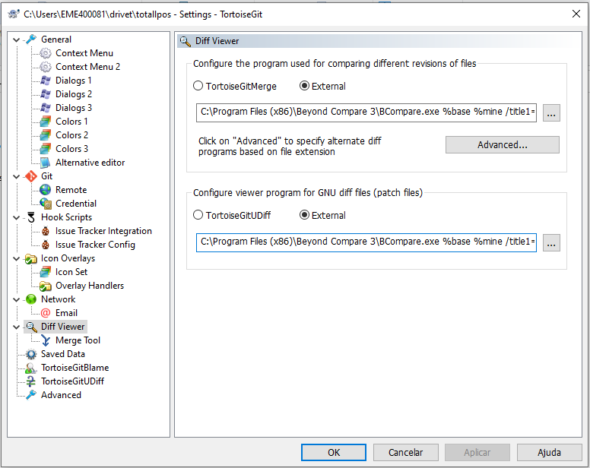Image resolution: width=590 pixels, height=468 pixels.
Task: Select External radio for patch viewer
Action: click(304, 215)
